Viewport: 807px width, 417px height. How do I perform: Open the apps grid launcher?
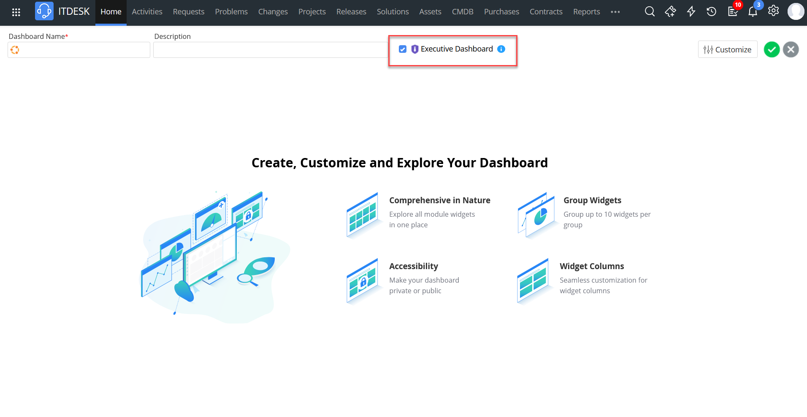click(x=16, y=11)
